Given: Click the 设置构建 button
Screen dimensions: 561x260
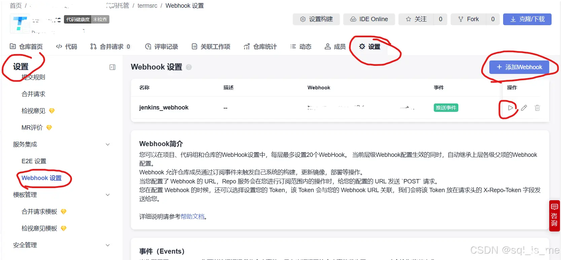Looking at the screenshot, I should [316, 19].
